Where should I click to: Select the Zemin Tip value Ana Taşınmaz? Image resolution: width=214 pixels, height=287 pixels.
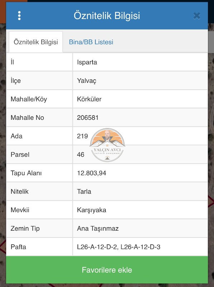click(98, 229)
